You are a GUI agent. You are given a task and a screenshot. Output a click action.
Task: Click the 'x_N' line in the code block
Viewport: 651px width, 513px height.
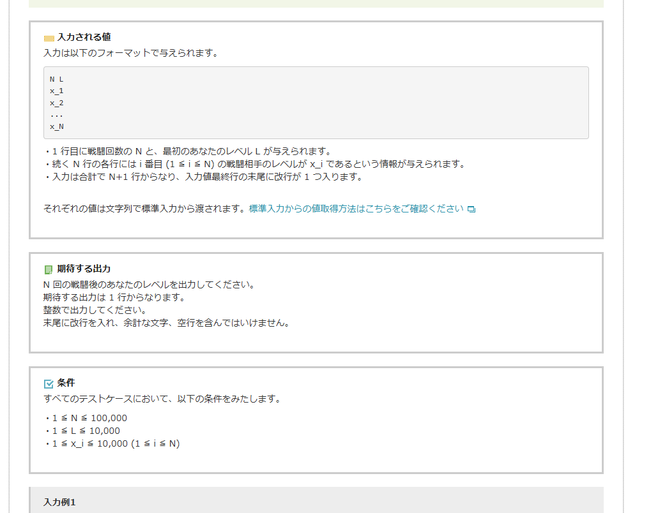point(57,126)
